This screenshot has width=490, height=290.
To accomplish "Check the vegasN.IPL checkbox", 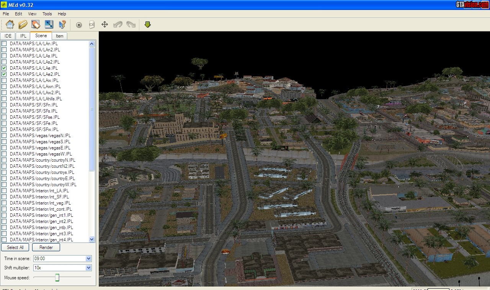I will pos(4,136).
